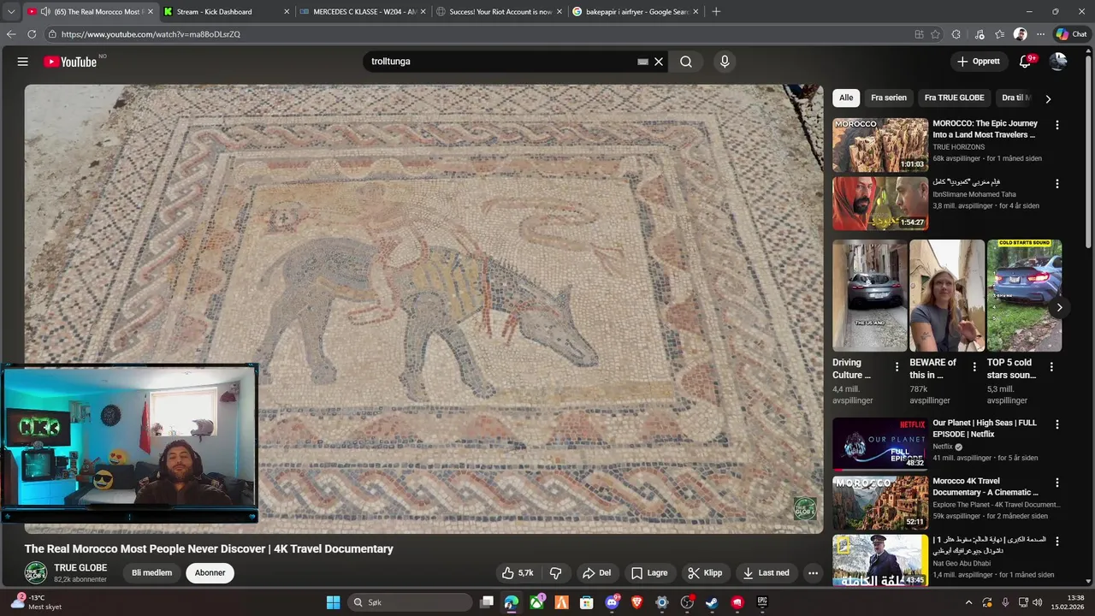Image resolution: width=1095 pixels, height=616 pixels.
Task: Open a new browser tab
Action: [x=716, y=12]
